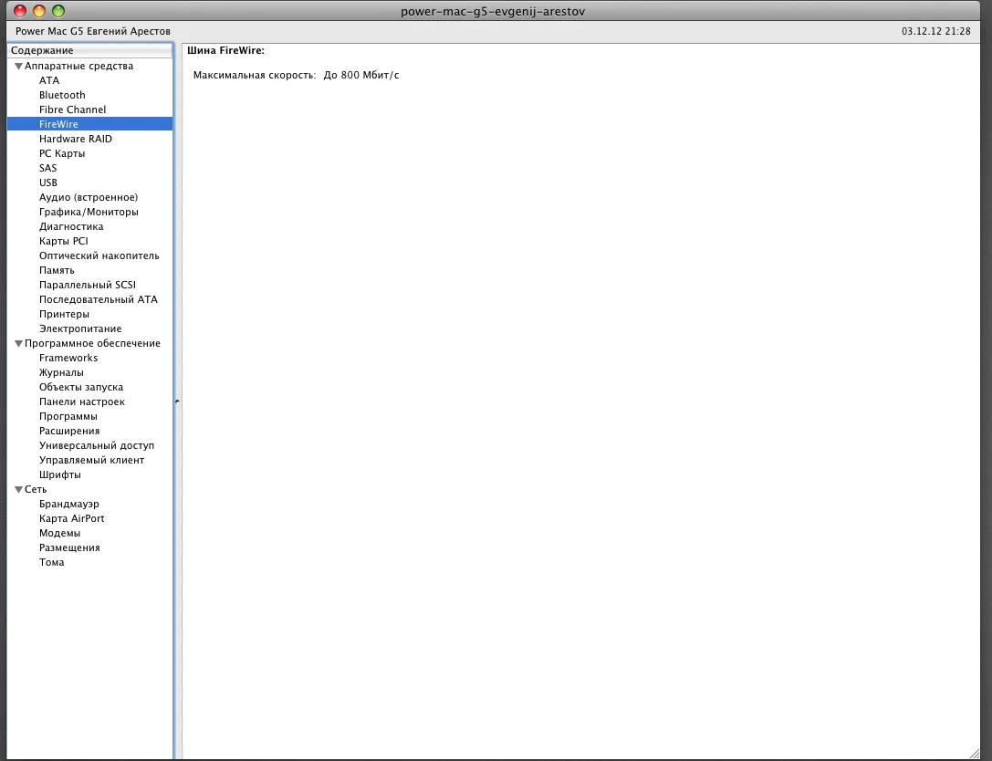The width and height of the screenshot is (992, 761).
Task: Click the sidebar splitter handle
Action: (177, 401)
